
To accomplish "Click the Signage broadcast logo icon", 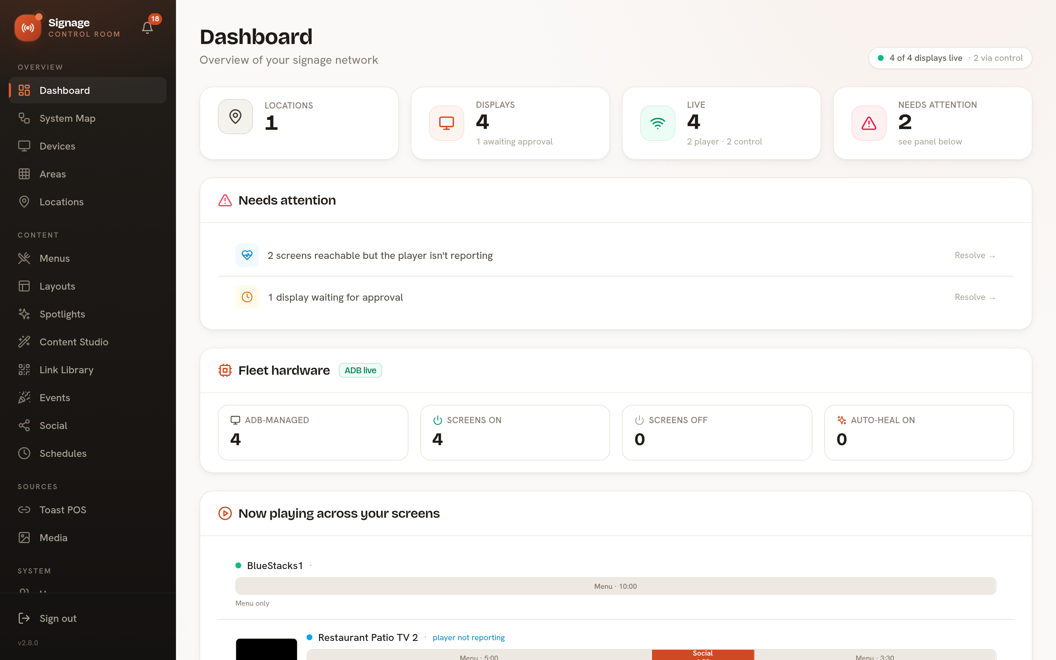I will (28, 28).
